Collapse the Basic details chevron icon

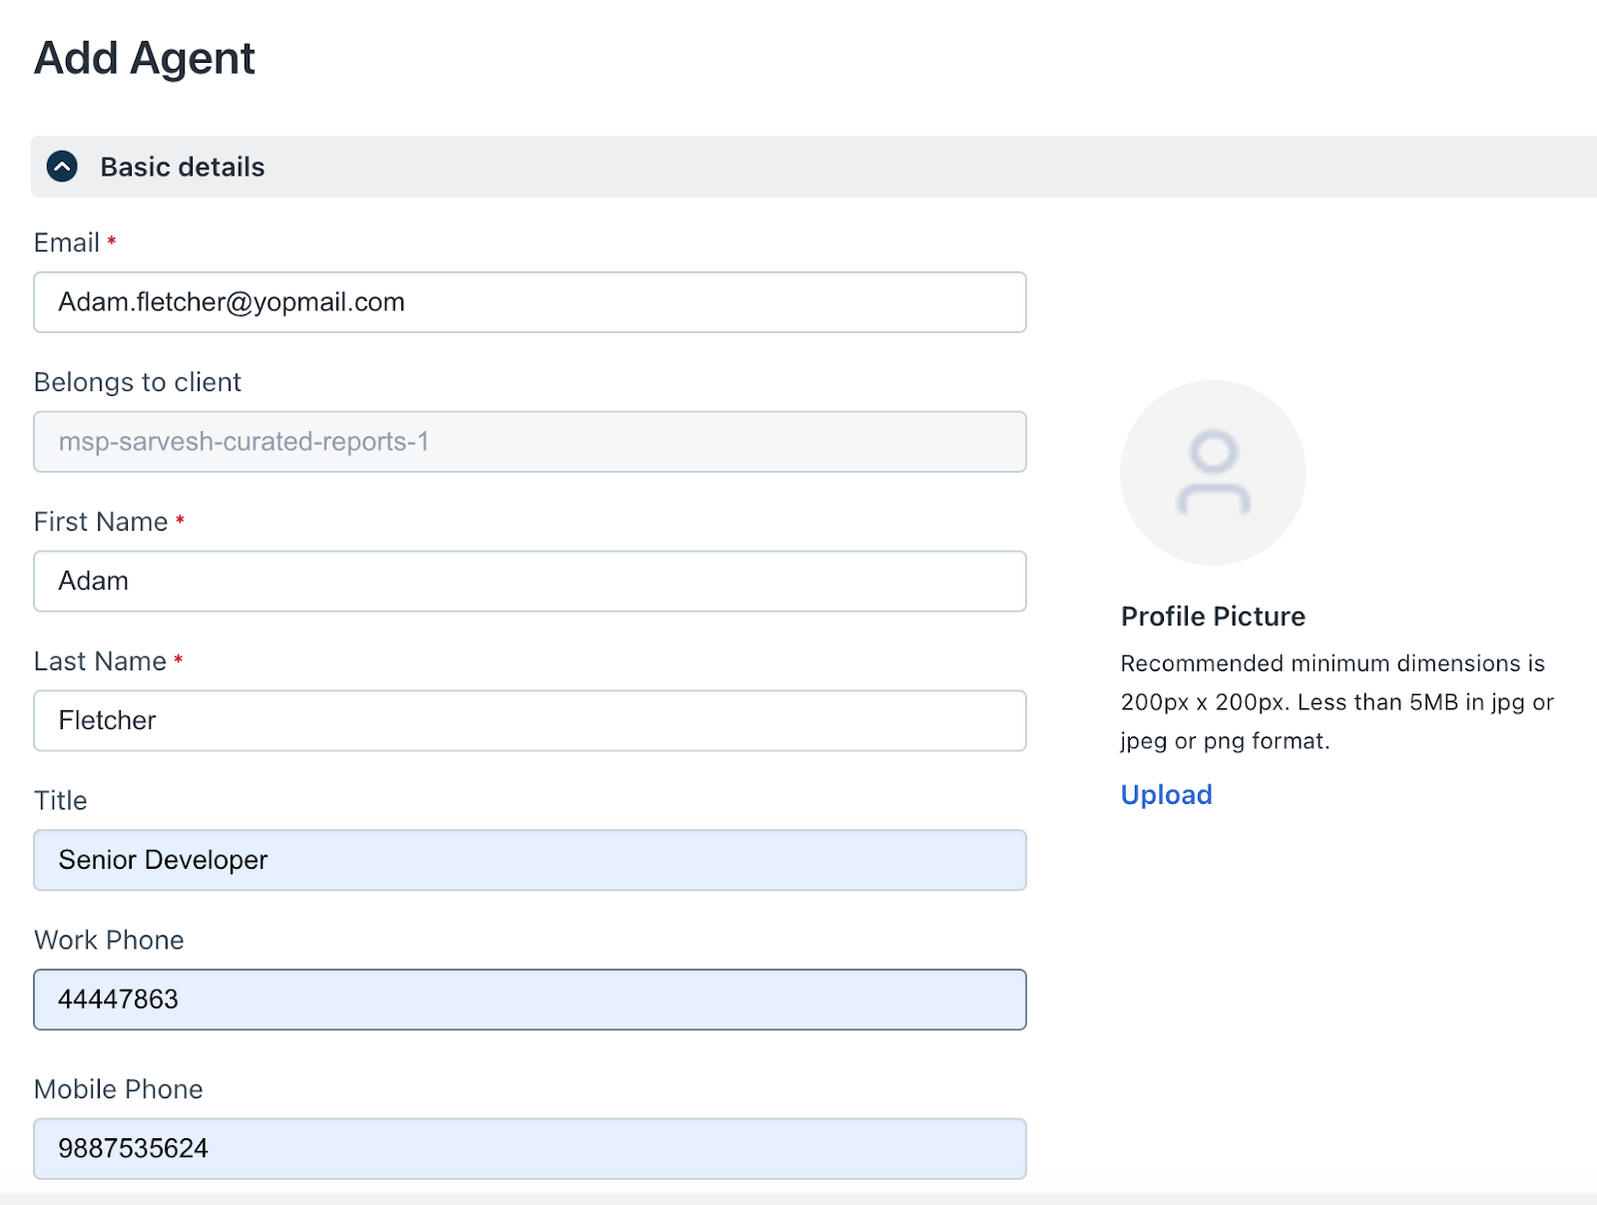(x=62, y=167)
